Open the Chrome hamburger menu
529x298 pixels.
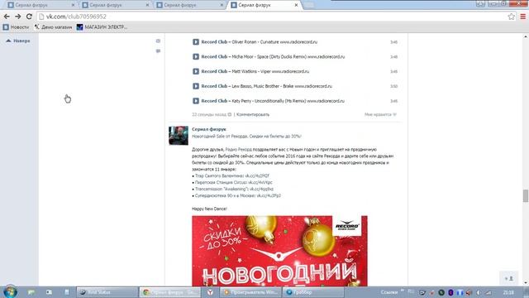522,17
